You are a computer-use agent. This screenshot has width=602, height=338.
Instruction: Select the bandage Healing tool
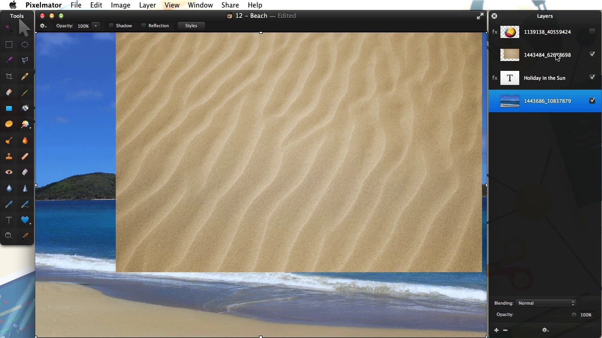(x=25, y=156)
